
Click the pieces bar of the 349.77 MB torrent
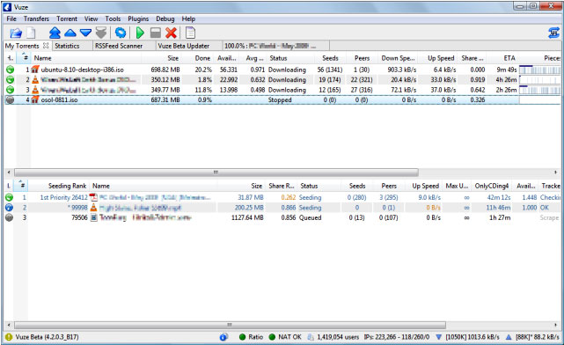click(539, 90)
